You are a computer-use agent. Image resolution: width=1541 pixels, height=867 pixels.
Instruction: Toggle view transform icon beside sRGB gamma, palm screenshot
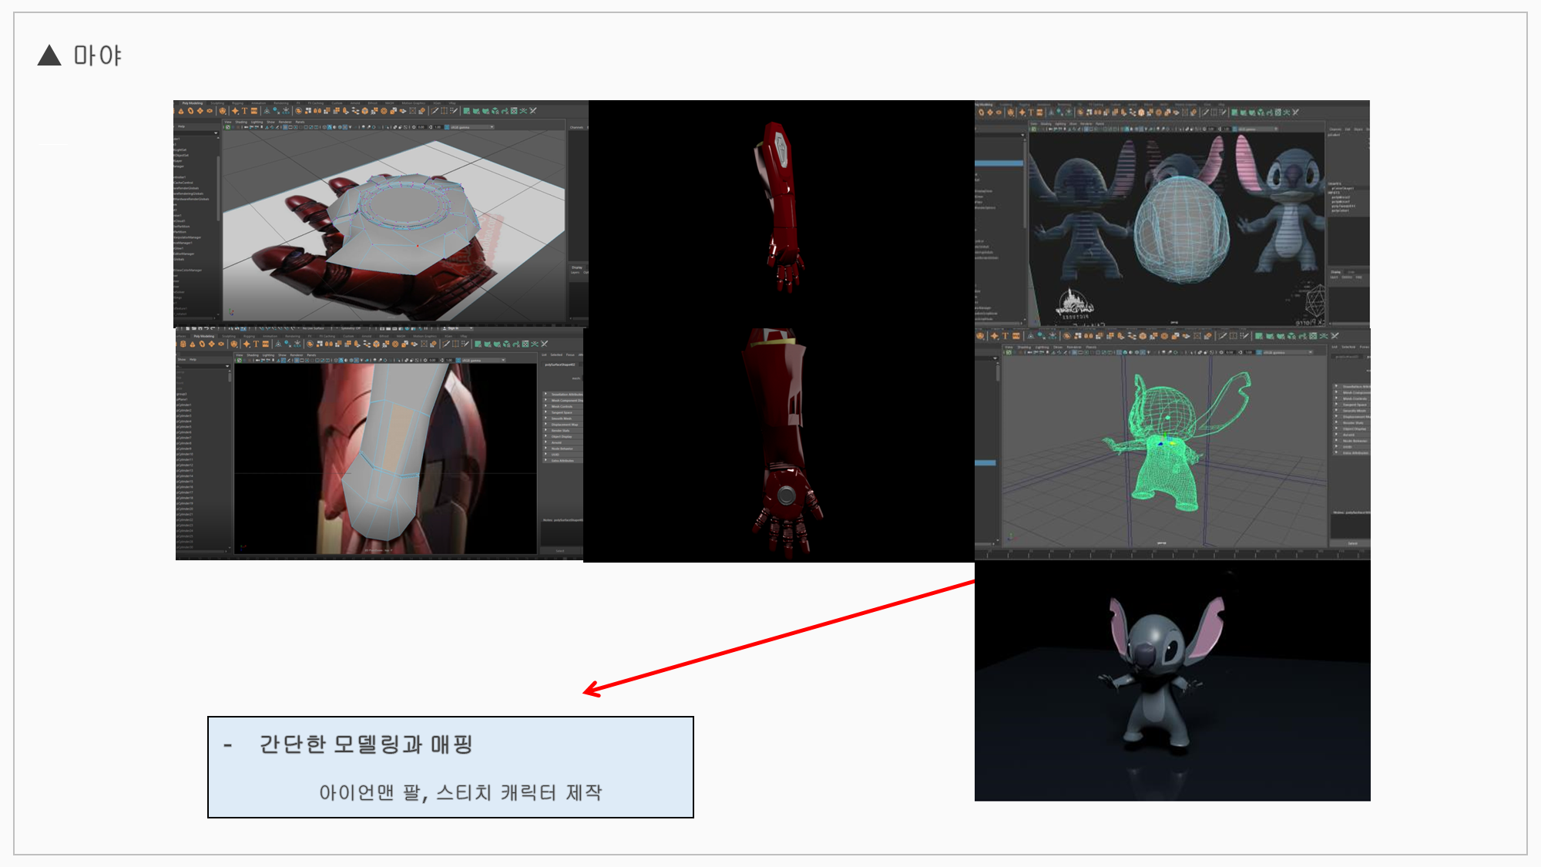pos(445,127)
